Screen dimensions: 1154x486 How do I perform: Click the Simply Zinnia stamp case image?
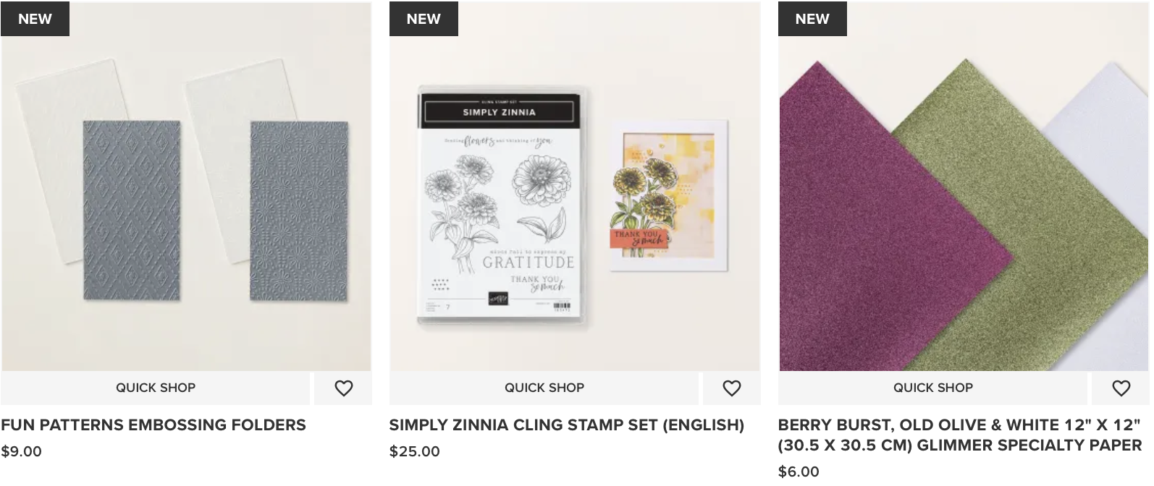[x=503, y=206]
